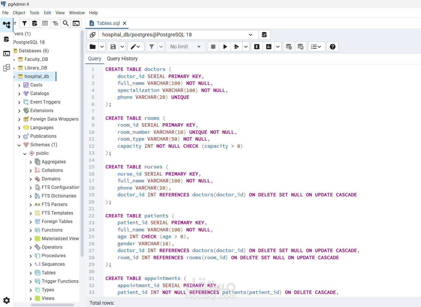Image resolution: width=421 pixels, height=307 pixels.
Task: Click the Open File folder icon
Action: (93, 47)
